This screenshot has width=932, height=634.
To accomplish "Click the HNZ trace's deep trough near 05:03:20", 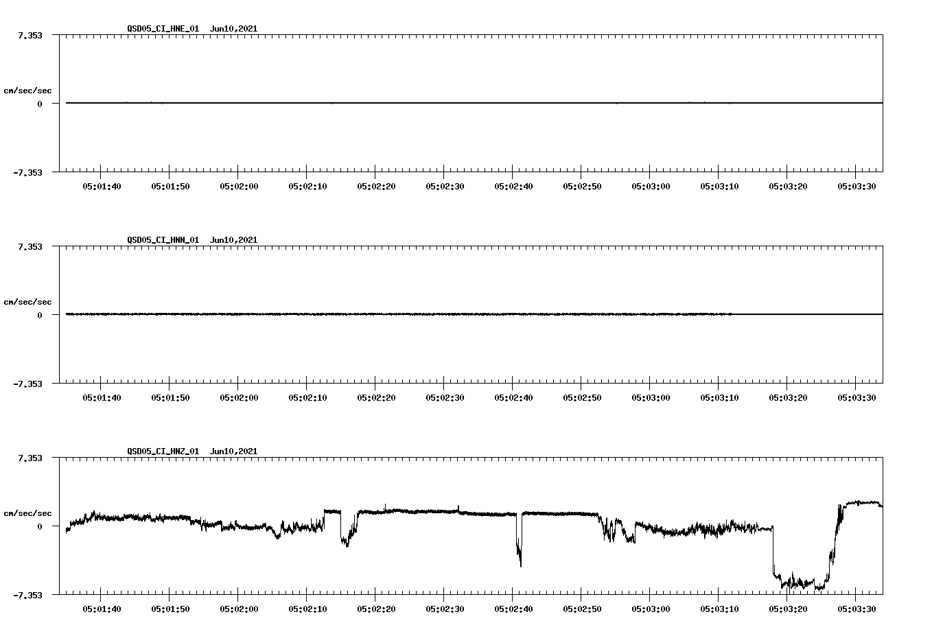I will 800,582.
